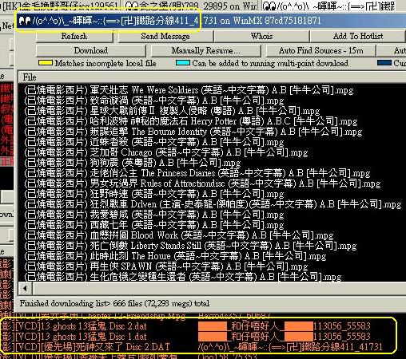
Task: Open Whois for this user
Action: (262, 36)
